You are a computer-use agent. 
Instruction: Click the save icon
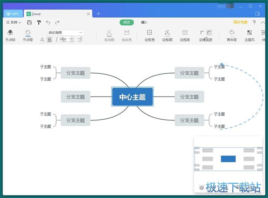click(x=29, y=23)
